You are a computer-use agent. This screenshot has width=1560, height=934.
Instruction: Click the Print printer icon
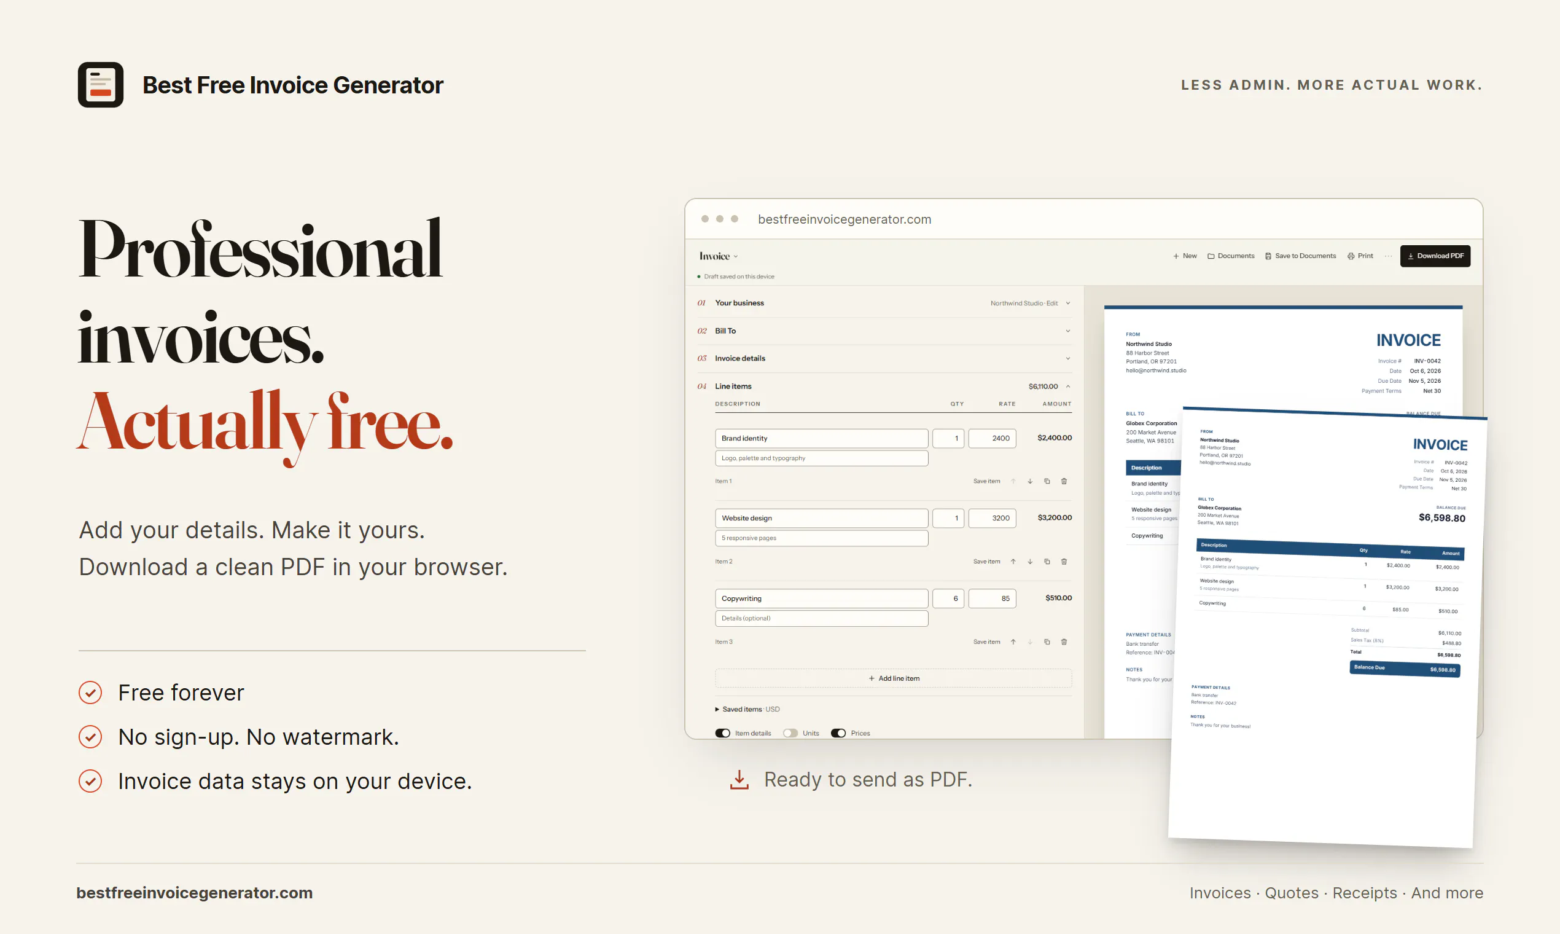[1351, 256]
